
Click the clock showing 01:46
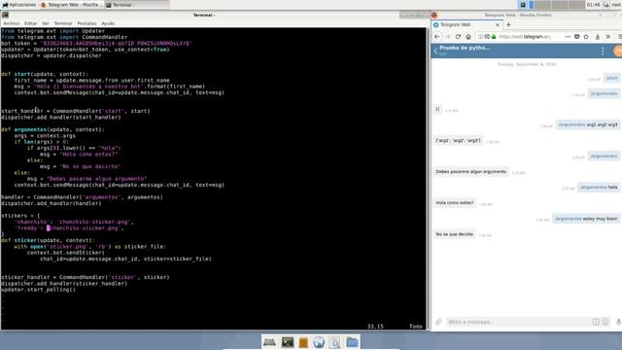click(x=594, y=5)
